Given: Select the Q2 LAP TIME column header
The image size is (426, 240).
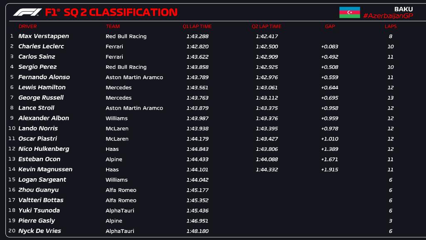Looking at the screenshot, I should [x=266, y=26].
